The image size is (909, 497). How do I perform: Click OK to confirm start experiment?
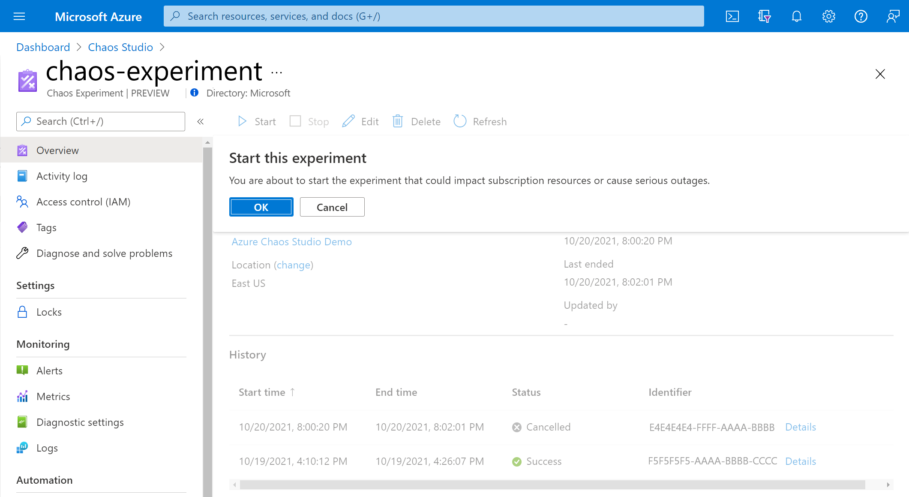[x=261, y=207]
